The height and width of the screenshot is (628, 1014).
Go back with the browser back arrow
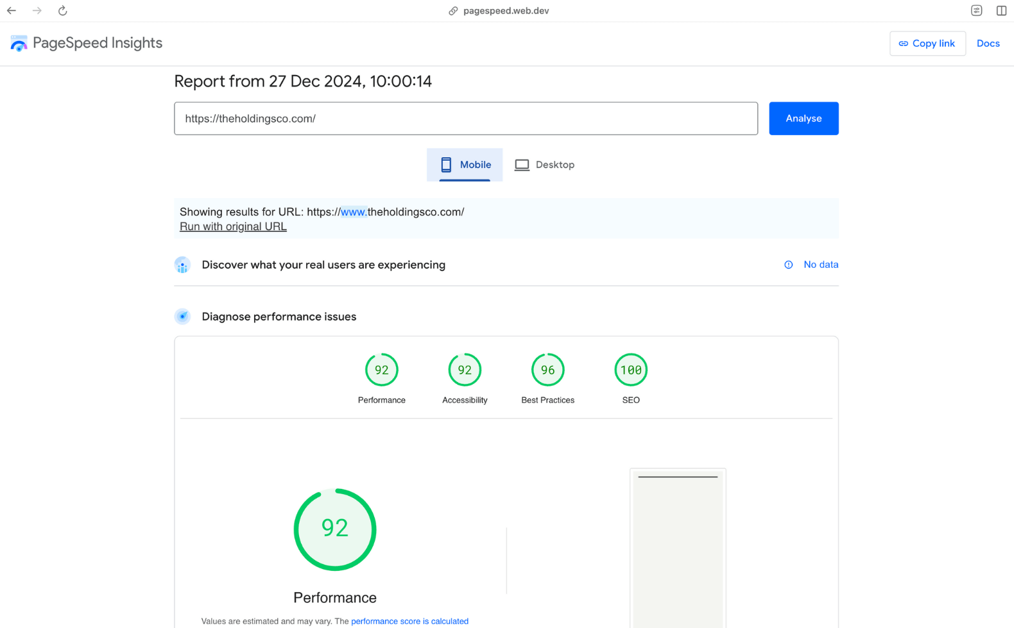pos(12,10)
